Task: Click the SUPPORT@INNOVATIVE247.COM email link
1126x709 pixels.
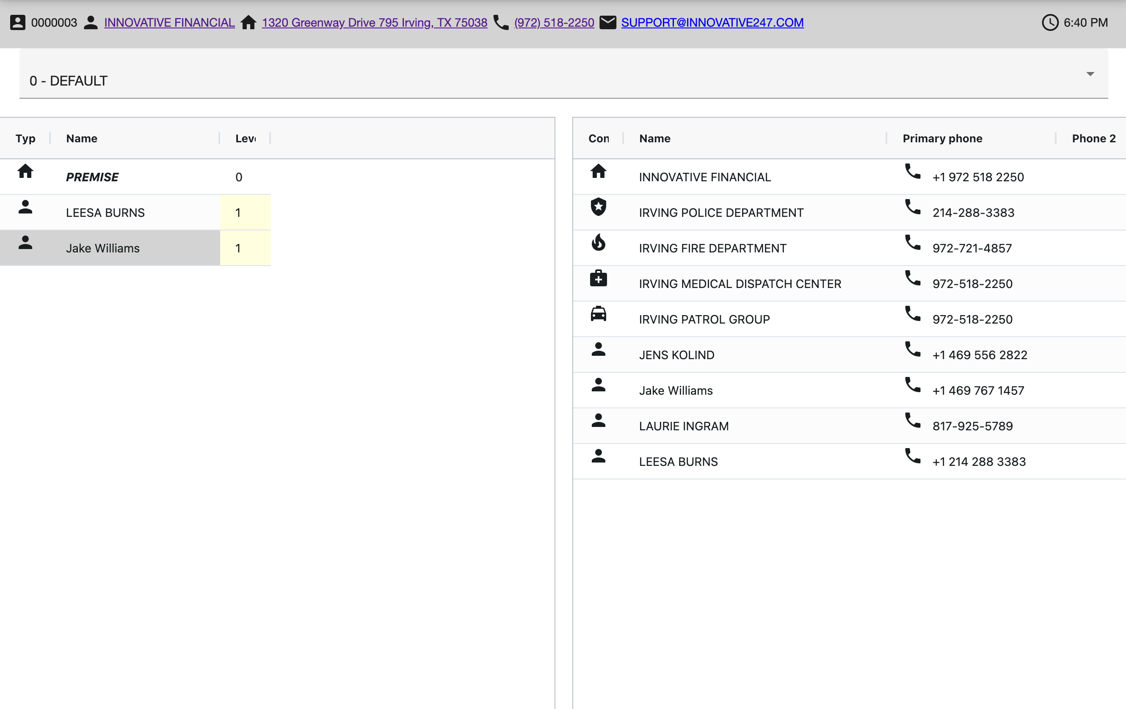Action: (712, 22)
